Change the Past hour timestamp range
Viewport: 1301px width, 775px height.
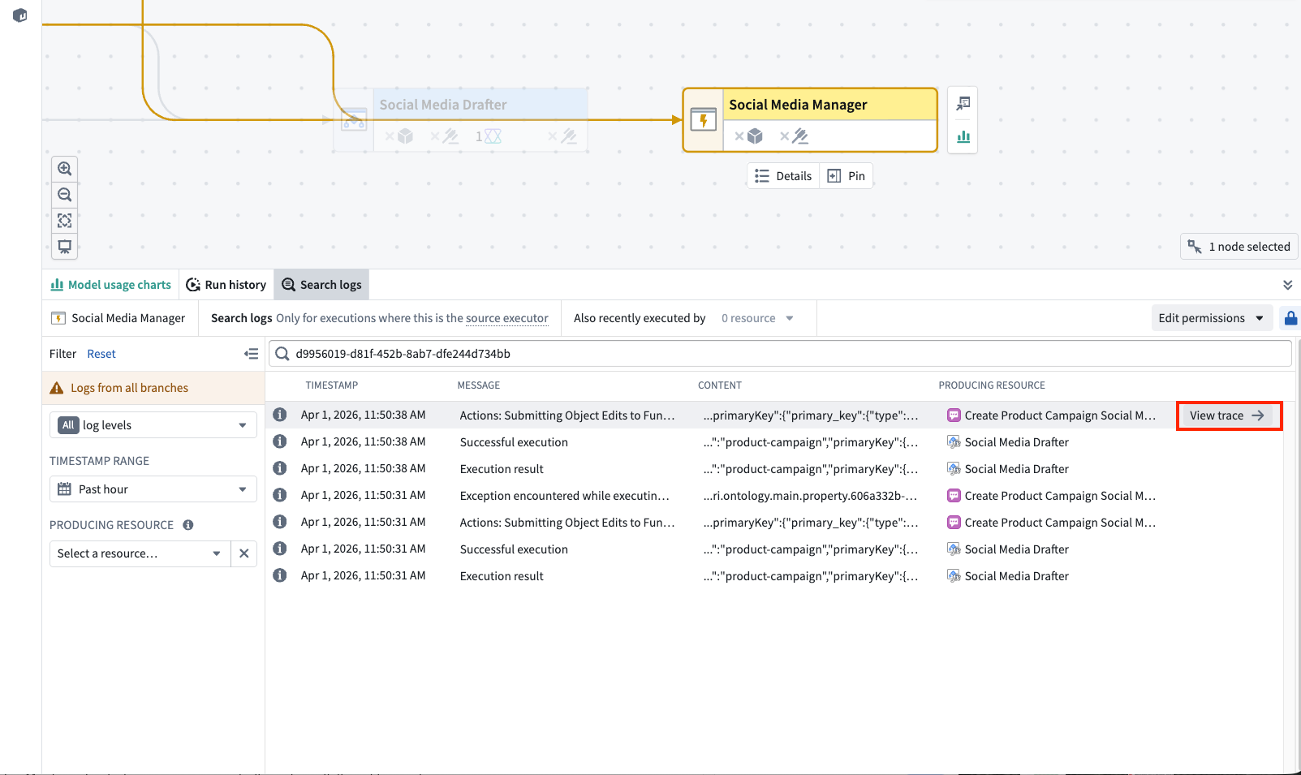[x=153, y=489]
